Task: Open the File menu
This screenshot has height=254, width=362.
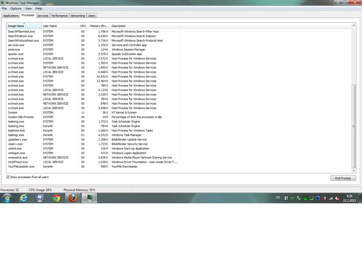Action: tap(4, 8)
